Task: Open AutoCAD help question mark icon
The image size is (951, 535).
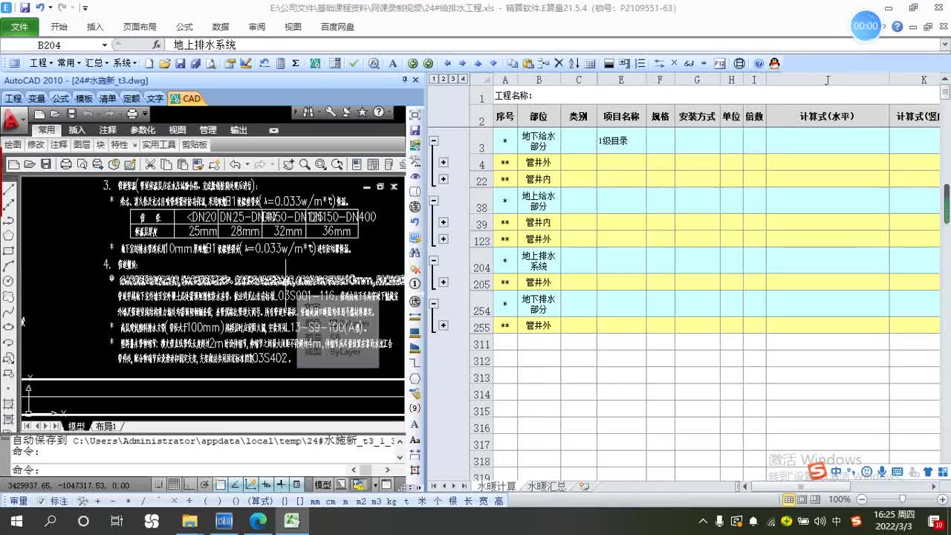Action: click(x=379, y=112)
